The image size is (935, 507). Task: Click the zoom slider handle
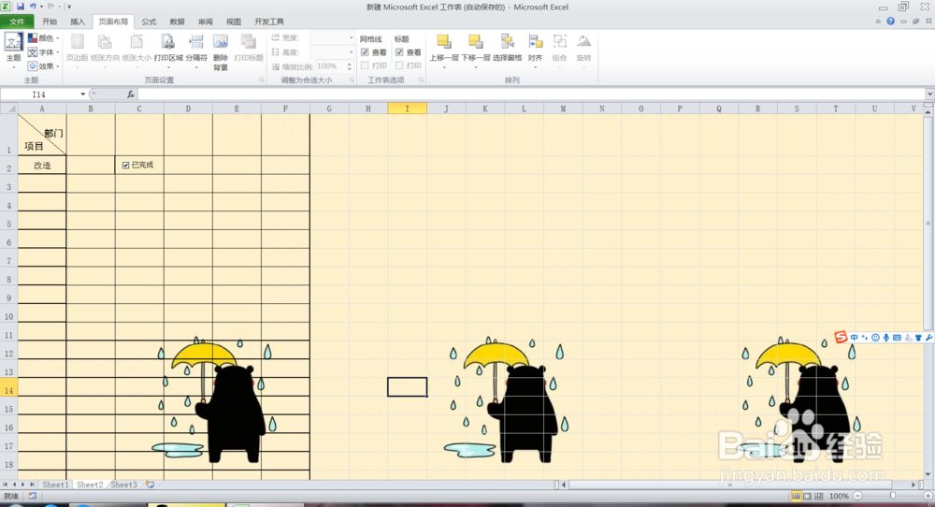pyautogui.click(x=893, y=497)
